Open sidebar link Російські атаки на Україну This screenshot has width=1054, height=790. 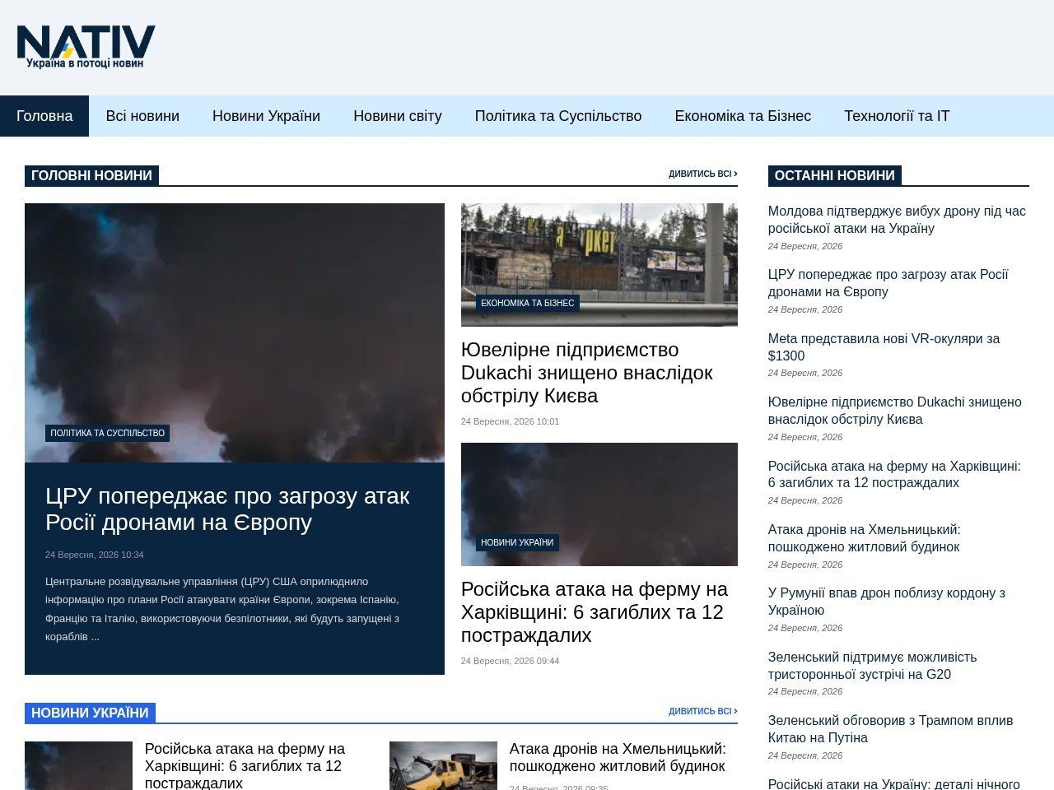[894, 783]
